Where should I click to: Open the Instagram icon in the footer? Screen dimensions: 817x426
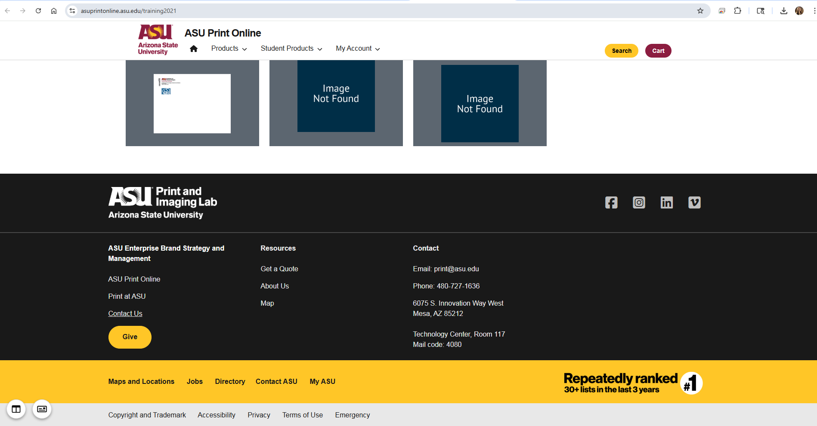639,202
